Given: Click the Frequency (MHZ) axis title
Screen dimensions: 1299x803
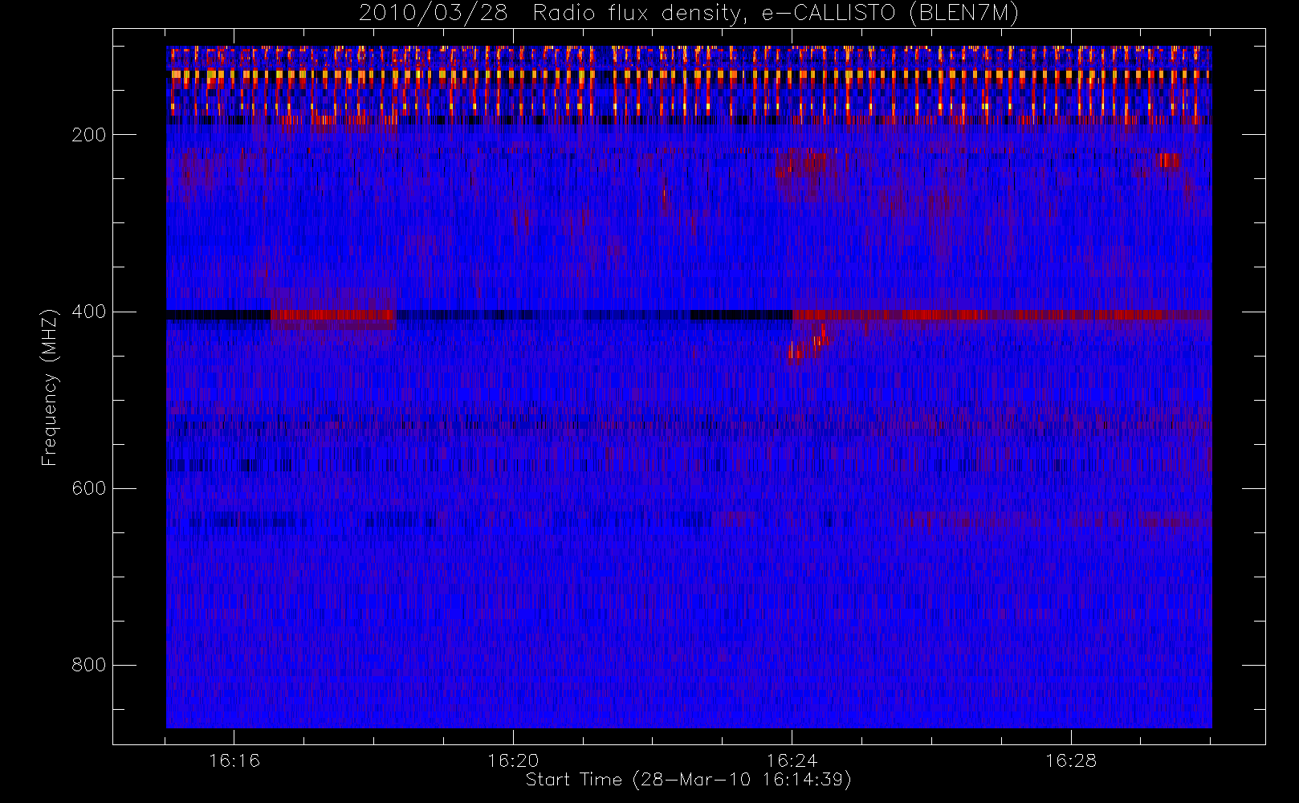Looking at the screenshot, I should (50, 387).
